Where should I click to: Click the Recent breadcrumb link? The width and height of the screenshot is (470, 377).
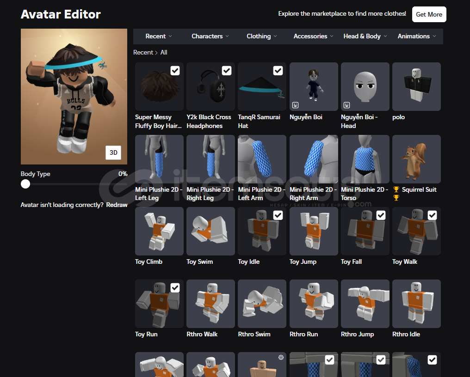[x=143, y=52]
